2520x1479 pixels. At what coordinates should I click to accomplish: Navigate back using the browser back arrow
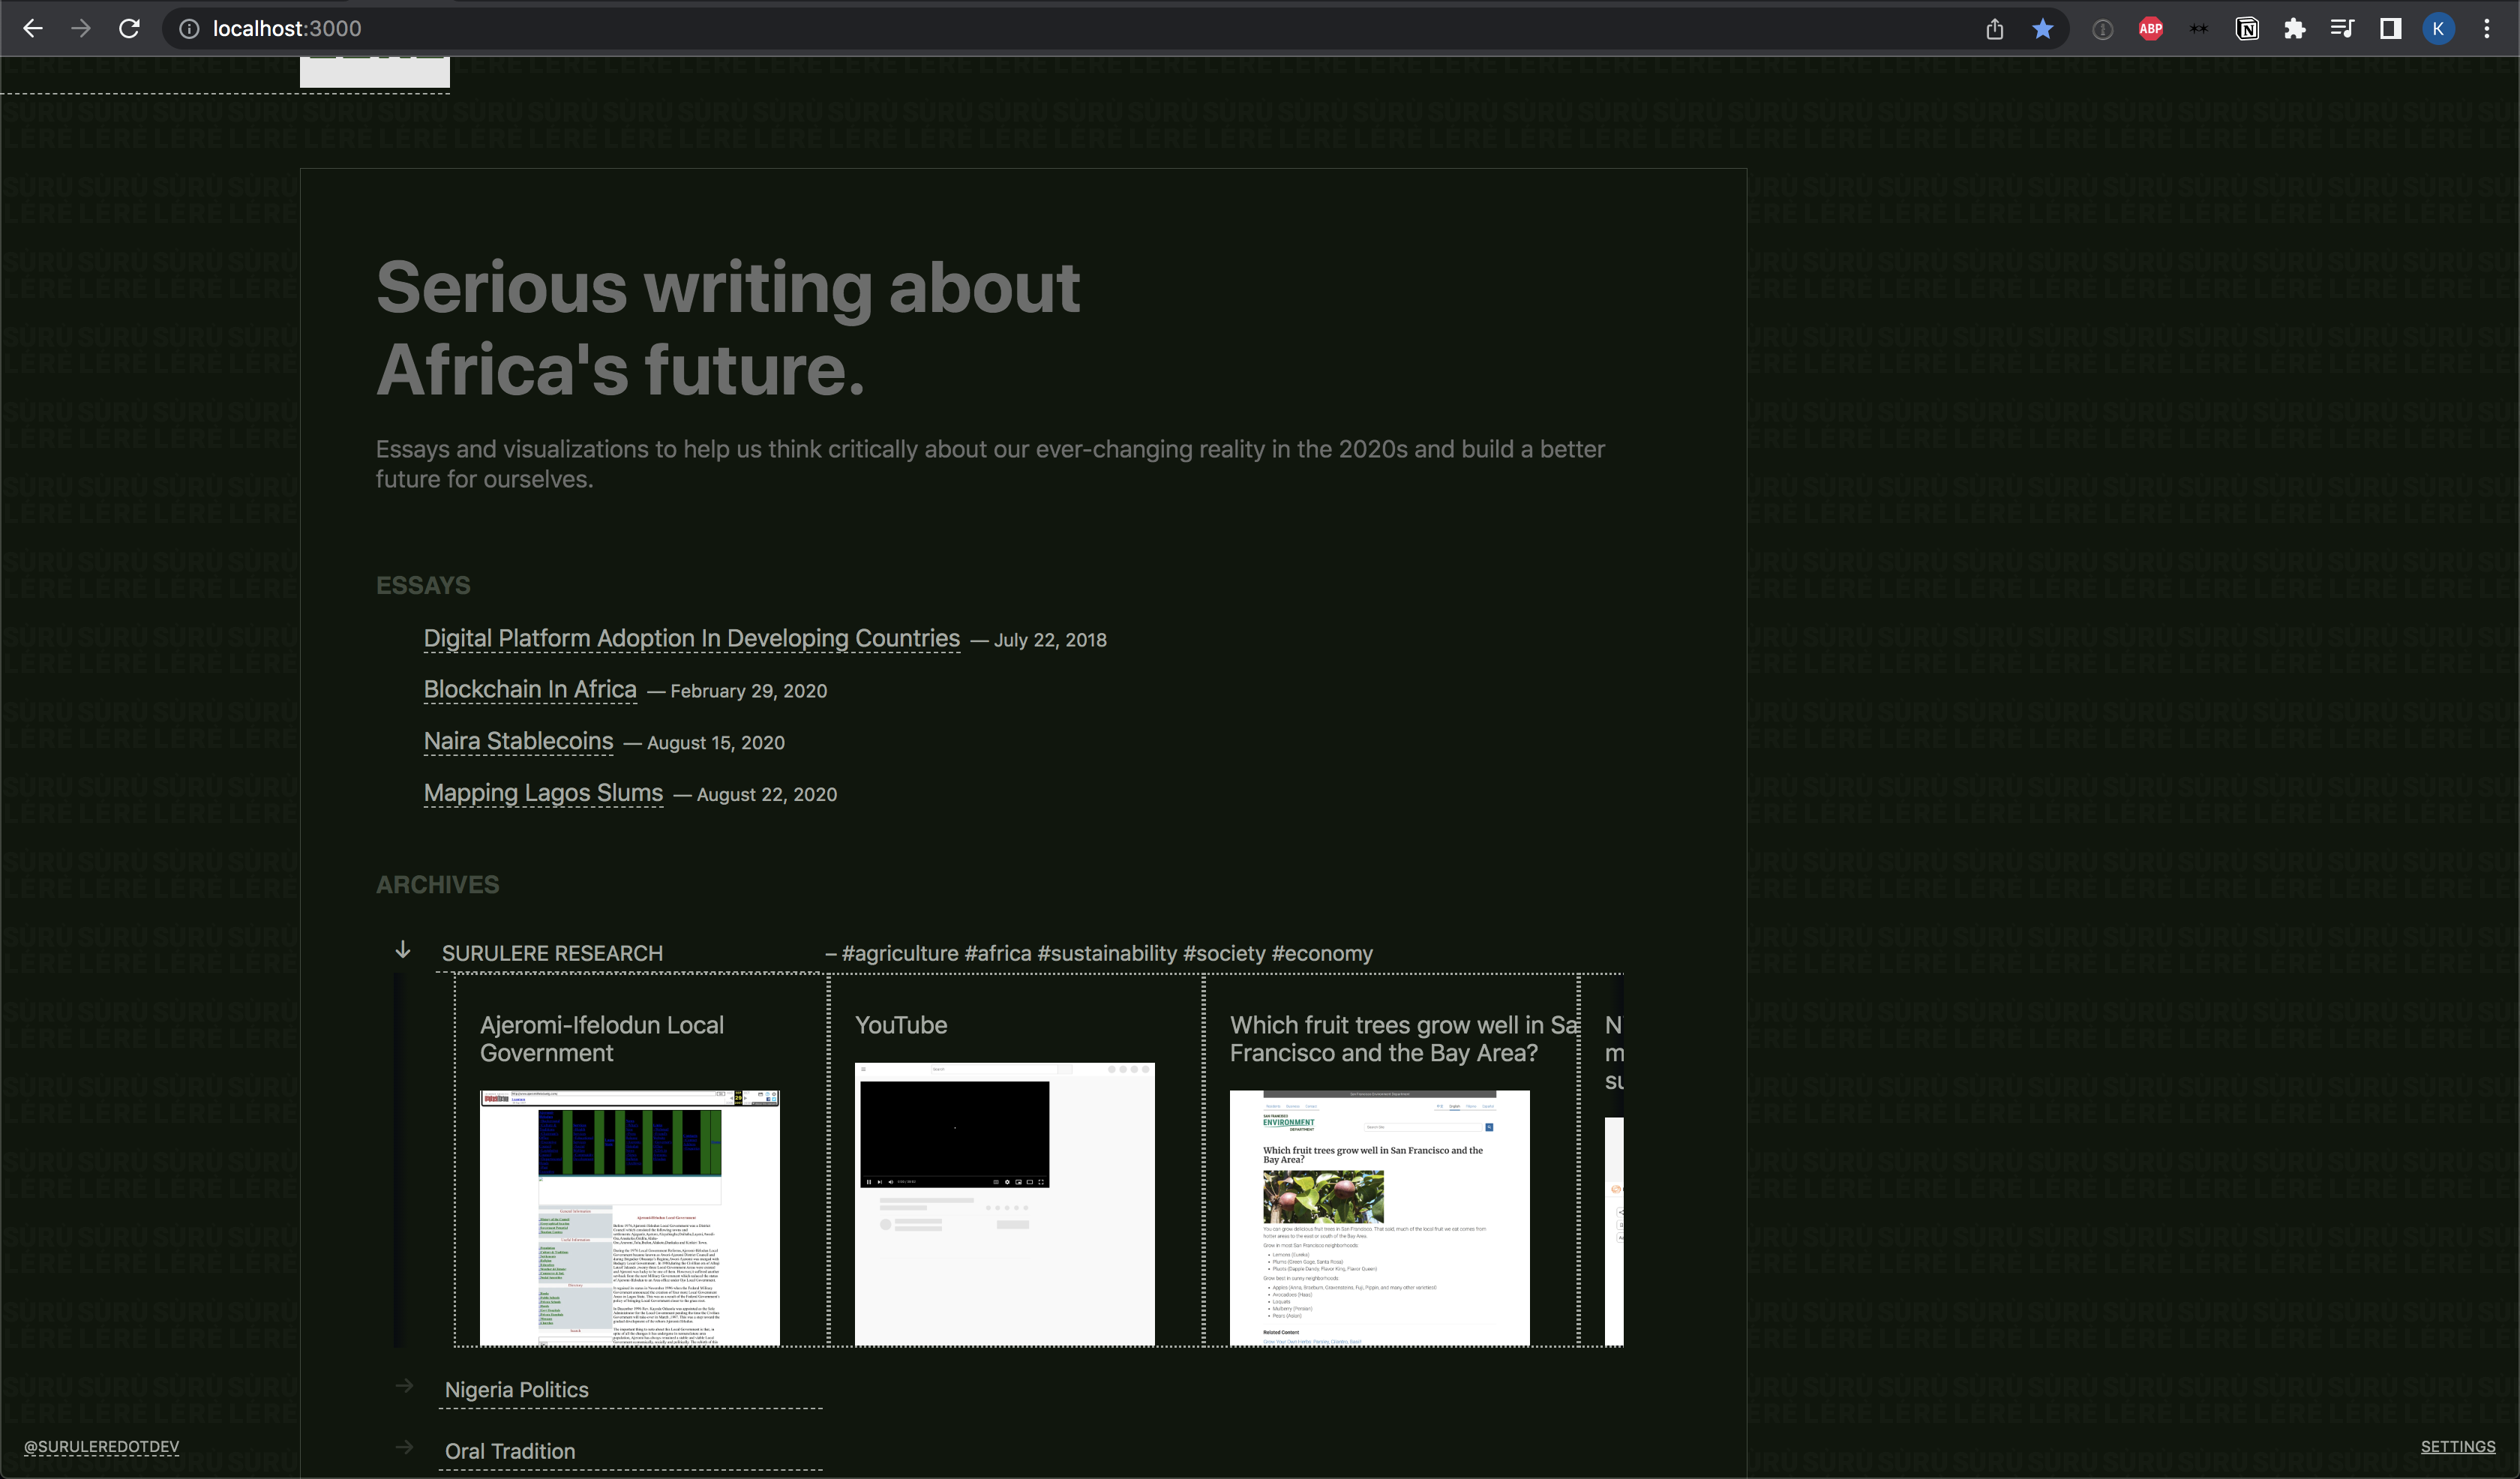point(34,28)
